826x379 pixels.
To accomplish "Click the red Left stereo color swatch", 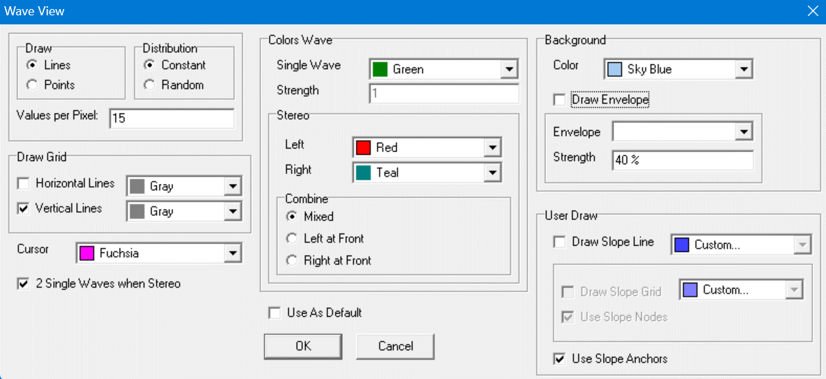I will pyautogui.click(x=363, y=148).
